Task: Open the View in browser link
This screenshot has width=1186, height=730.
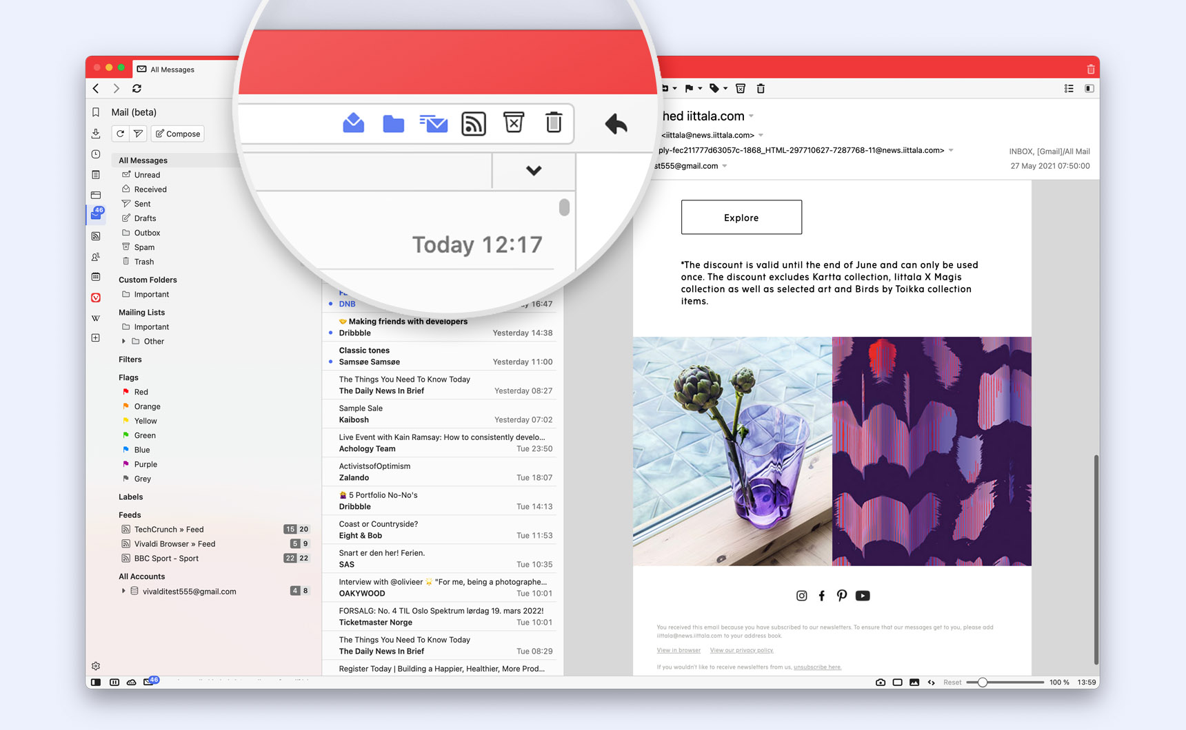Action: tap(679, 650)
